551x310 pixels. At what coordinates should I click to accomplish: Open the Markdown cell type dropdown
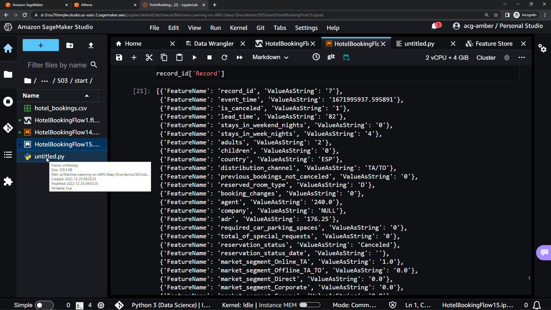pyautogui.click(x=270, y=57)
